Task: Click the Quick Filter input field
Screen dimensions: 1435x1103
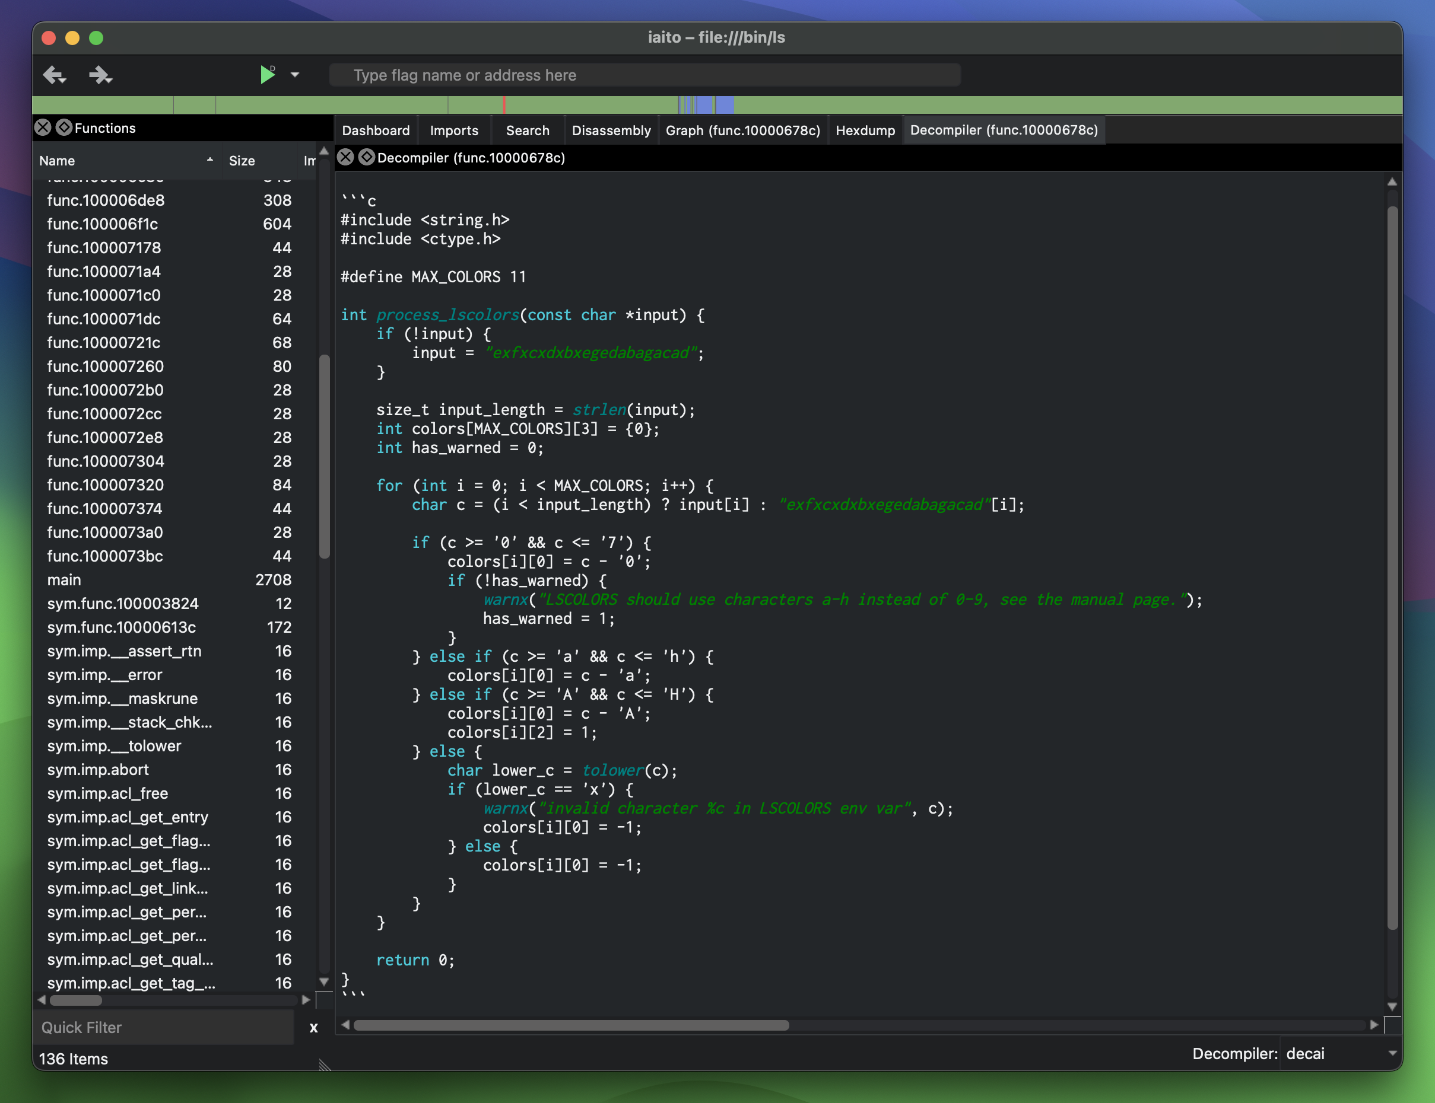Action: click(164, 1028)
